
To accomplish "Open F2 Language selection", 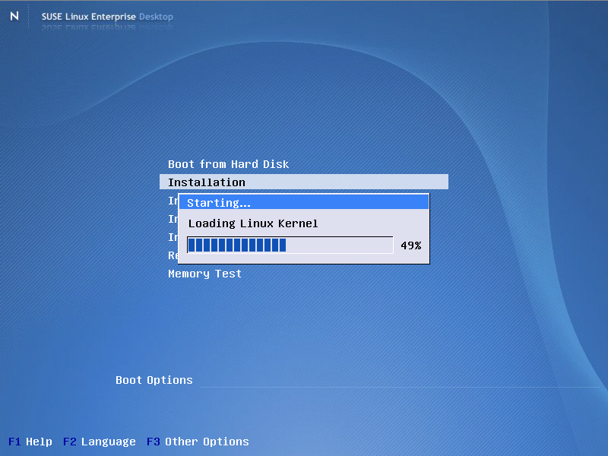I will 100,442.
